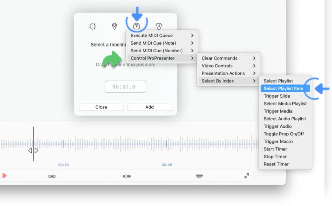The width and height of the screenshot is (332, 206).
Task: Click the Add button in dialog
Action: (150, 107)
